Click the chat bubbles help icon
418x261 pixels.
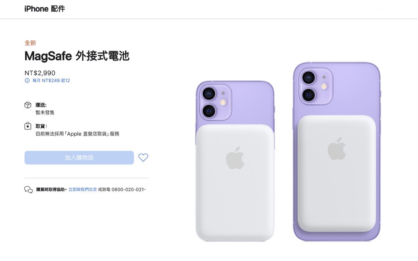28,190
